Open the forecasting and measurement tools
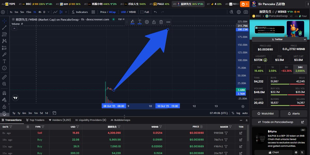Viewport: 310px width, 155px height. click(x=4, y=48)
